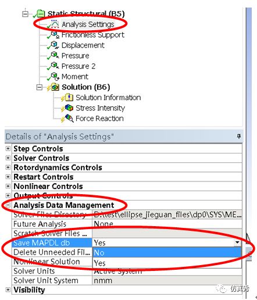257x300 pixels.
Task: Click the Future Analysis value field
Action: (167, 224)
